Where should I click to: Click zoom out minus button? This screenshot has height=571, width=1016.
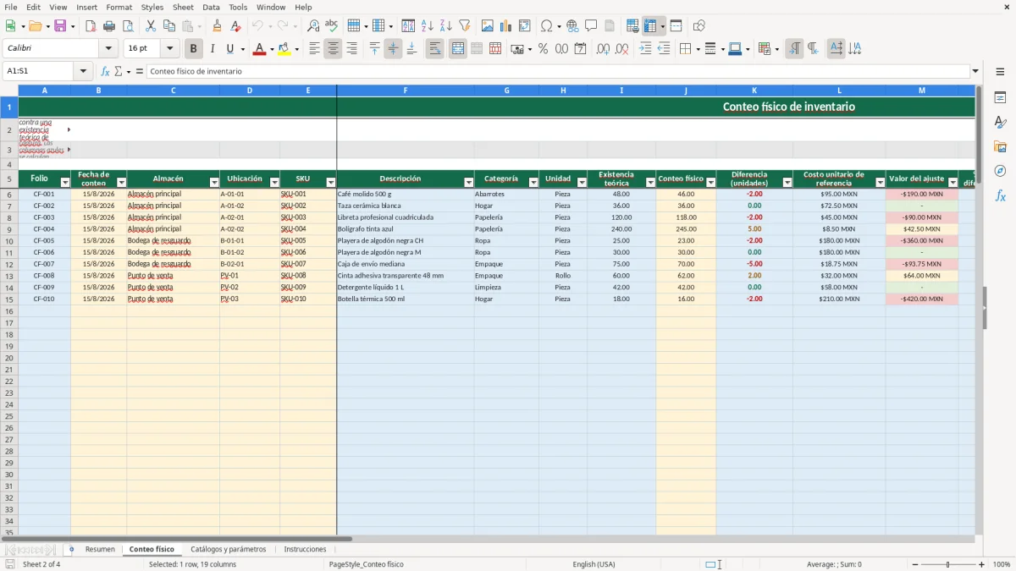coord(914,564)
